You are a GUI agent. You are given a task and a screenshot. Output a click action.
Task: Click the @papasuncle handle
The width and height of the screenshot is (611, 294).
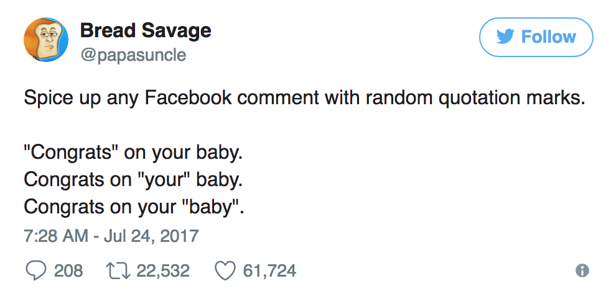click(x=133, y=55)
